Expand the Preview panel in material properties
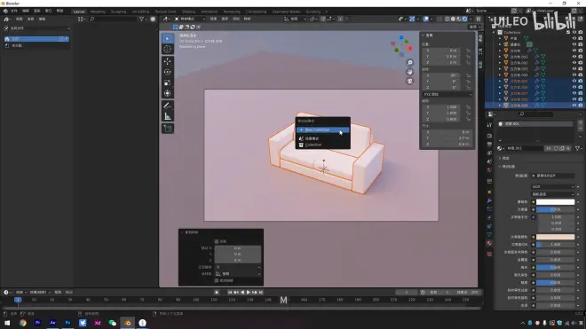The width and height of the screenshot is (586, 329). (501, 159)
